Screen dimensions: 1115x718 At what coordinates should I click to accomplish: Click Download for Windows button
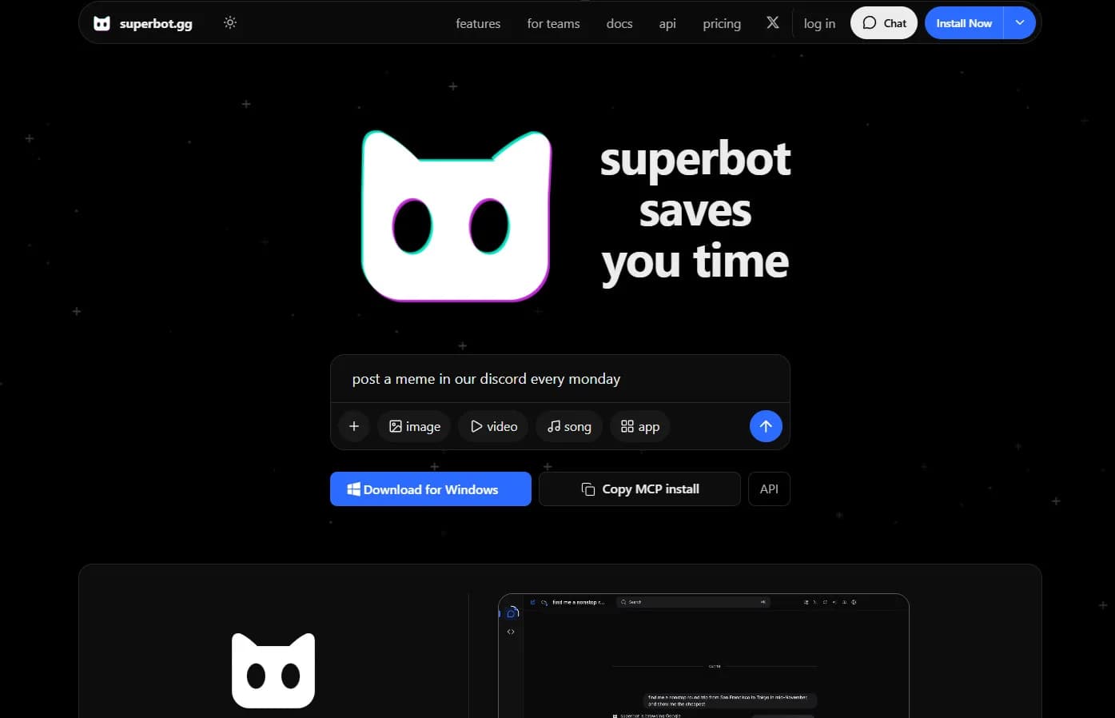click(x=431, y=489)
